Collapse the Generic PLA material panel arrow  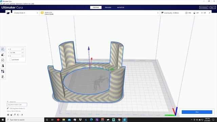click(x=158, y=13)
